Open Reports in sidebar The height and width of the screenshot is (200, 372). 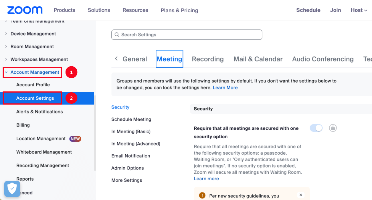pyautogui.click(x=25, y=179)
